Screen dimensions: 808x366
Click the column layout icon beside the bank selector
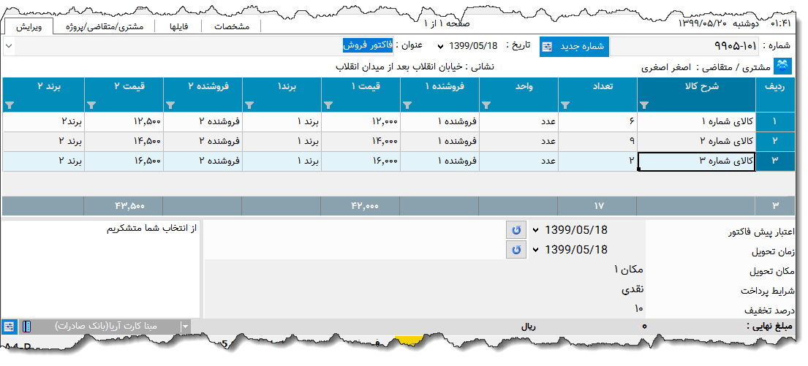(x=27, y=327)
